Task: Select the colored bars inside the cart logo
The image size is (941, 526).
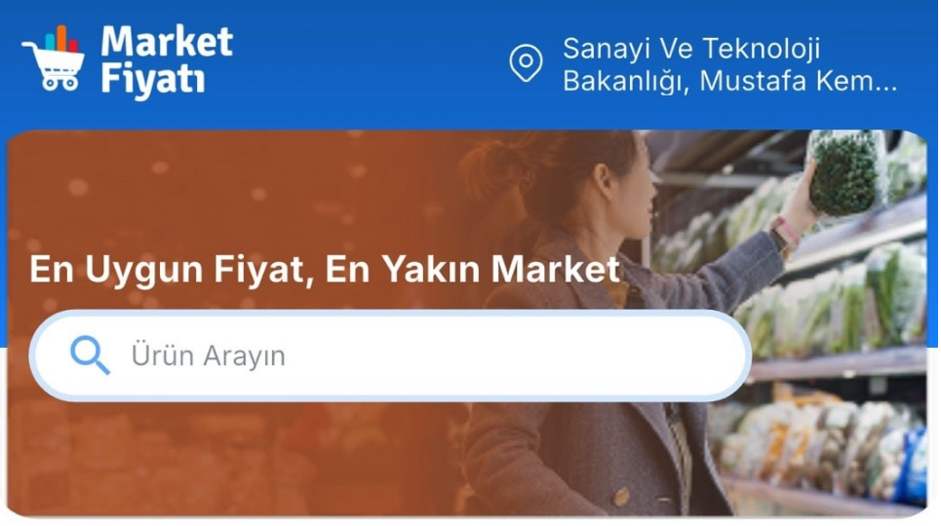Action: tap(61, 40)
